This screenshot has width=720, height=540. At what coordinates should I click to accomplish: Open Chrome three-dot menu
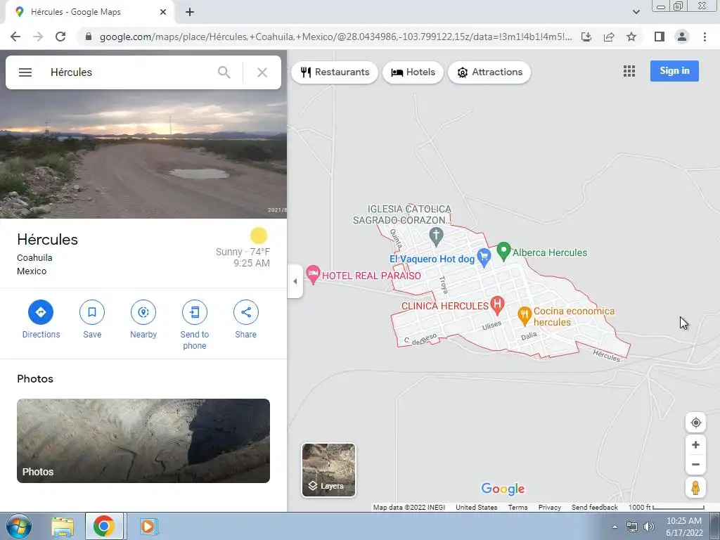(x=705, y=37)
